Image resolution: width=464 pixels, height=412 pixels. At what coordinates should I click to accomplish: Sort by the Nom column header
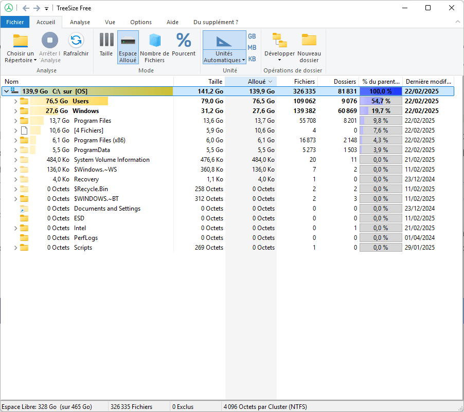pyautogui.click(x=87, y=82)
